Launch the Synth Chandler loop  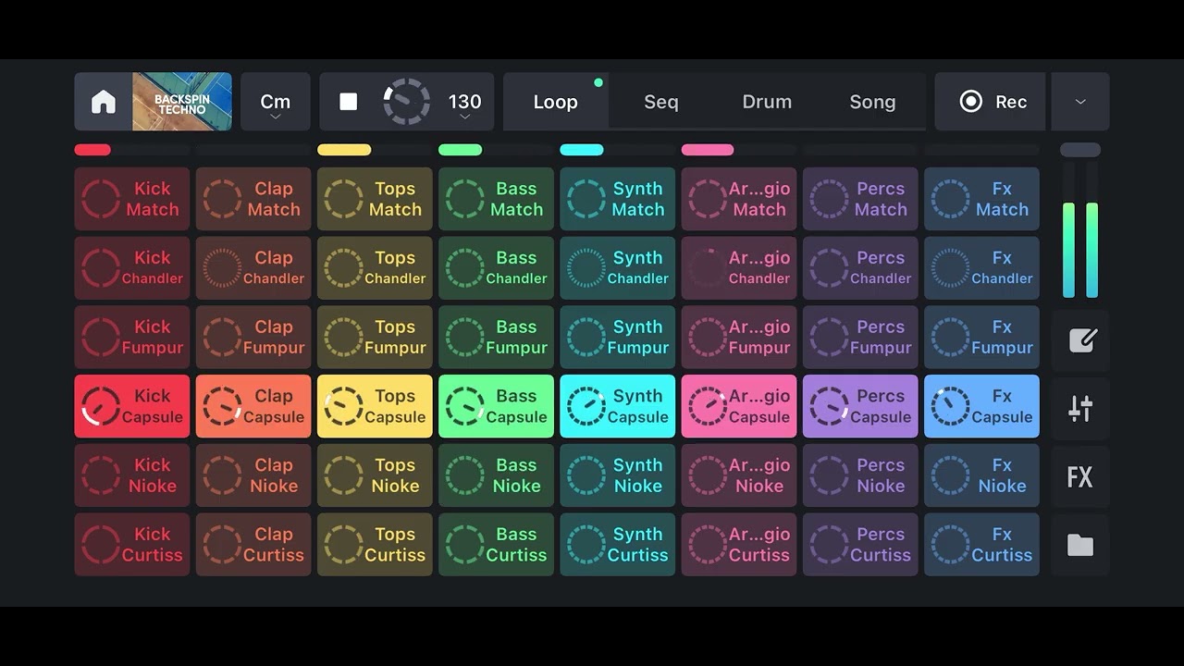618,268
